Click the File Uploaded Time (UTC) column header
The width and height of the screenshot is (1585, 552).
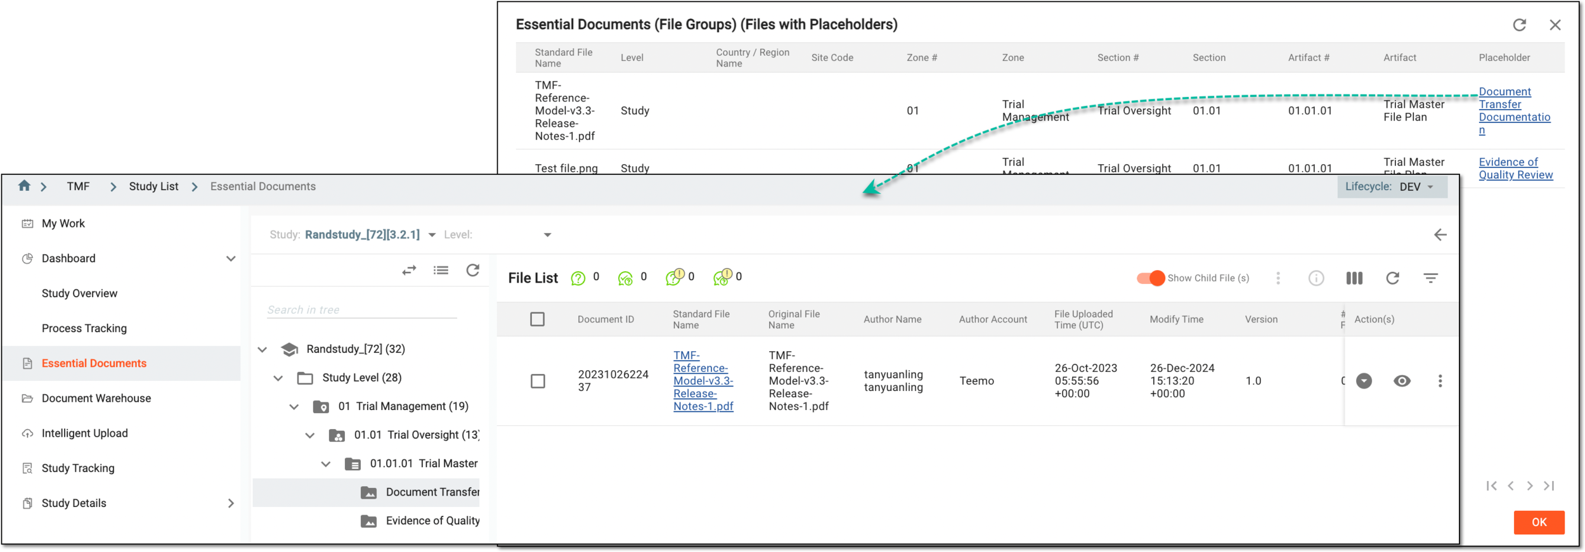tap(1084, 319)
